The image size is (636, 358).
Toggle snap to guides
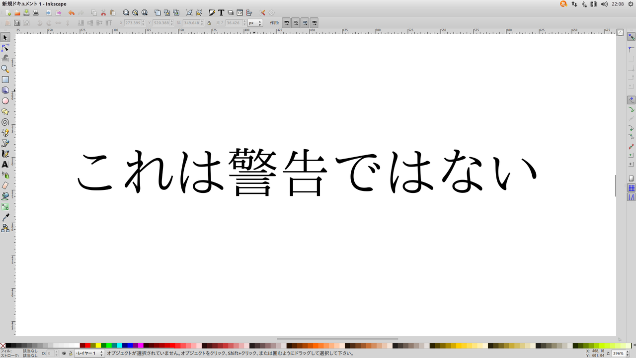631,197
